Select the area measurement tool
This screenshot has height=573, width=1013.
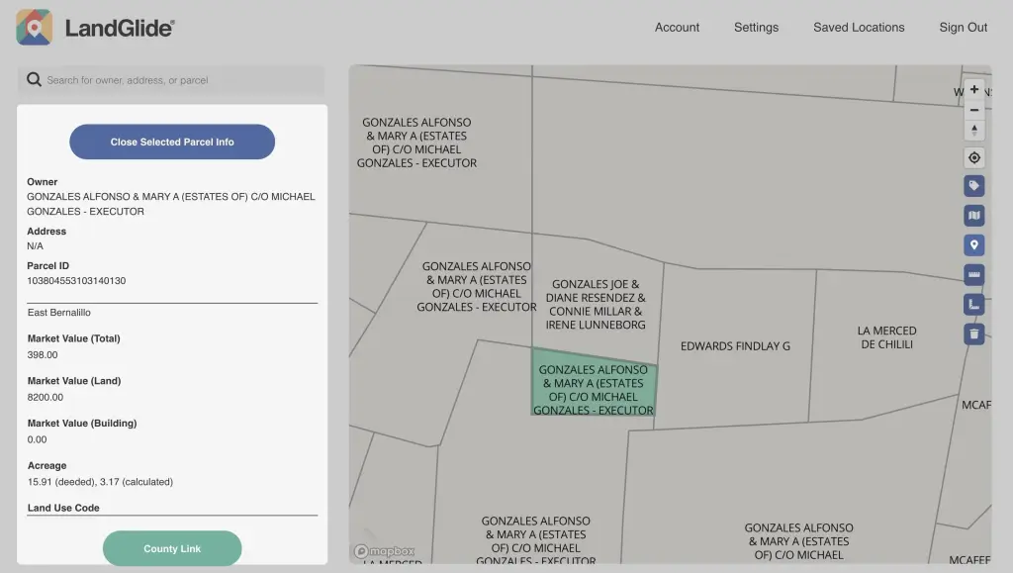point(974,305)
